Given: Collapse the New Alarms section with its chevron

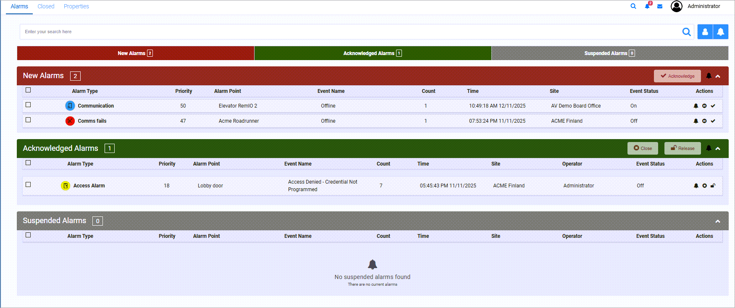Looking at the screenshot, I should click(718, 76).
